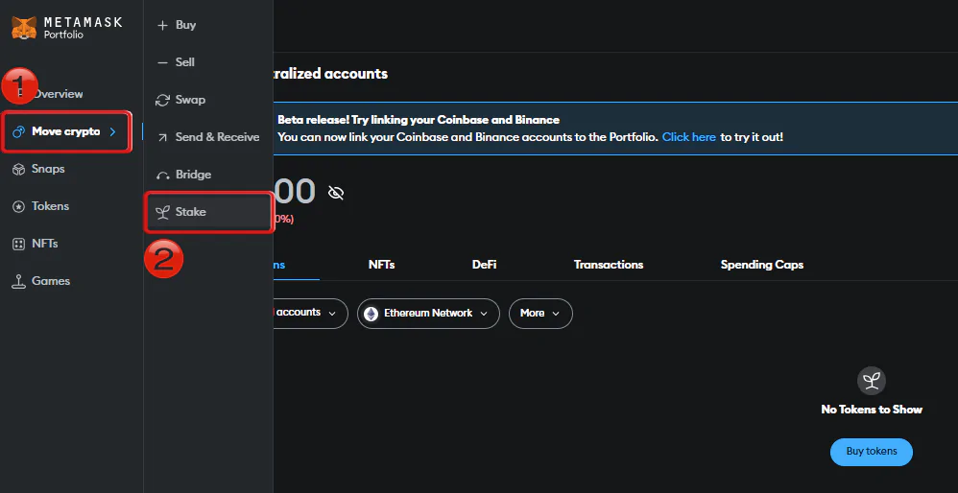Click the minus icon next to Sell
The image size is (958, 493).
coord(162,63)
